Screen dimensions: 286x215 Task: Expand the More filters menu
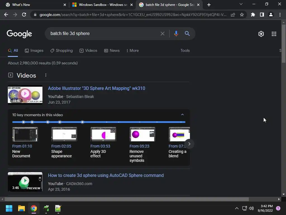click(132, 51)
